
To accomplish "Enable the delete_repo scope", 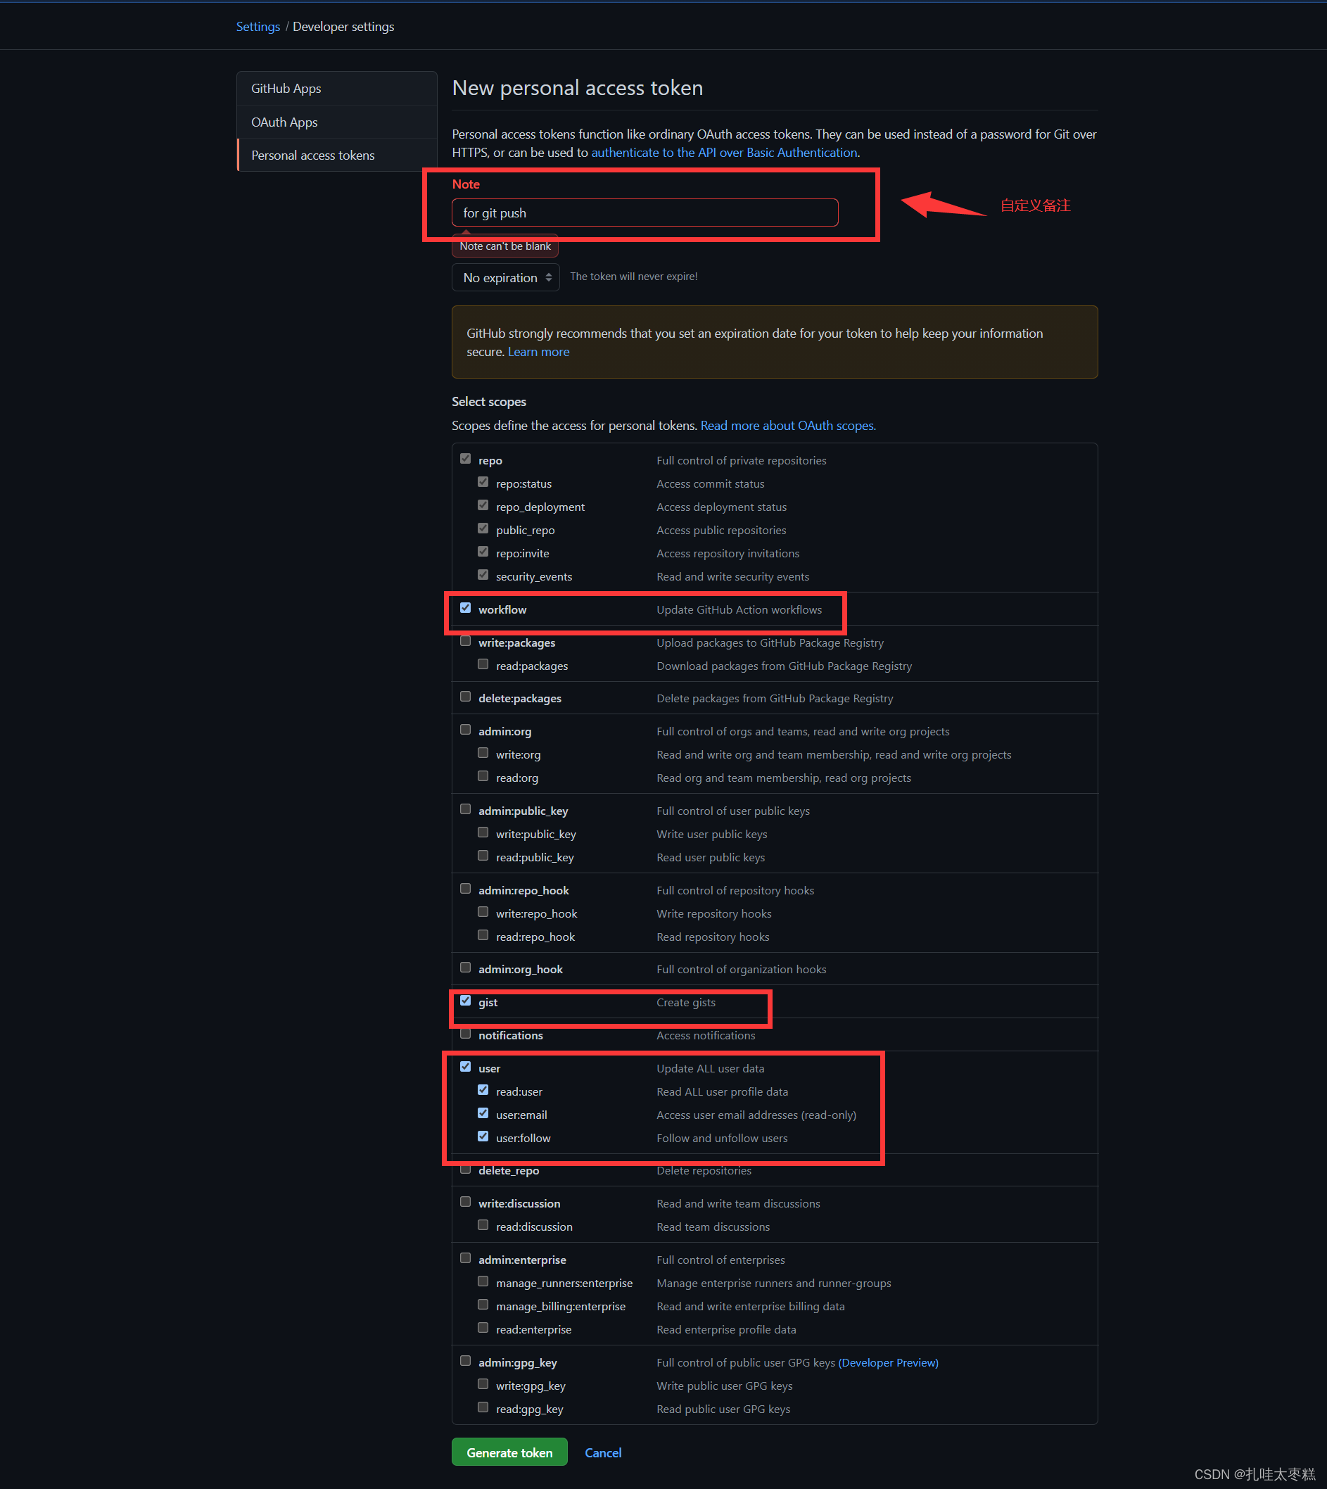I will [x=465, y=1169].
